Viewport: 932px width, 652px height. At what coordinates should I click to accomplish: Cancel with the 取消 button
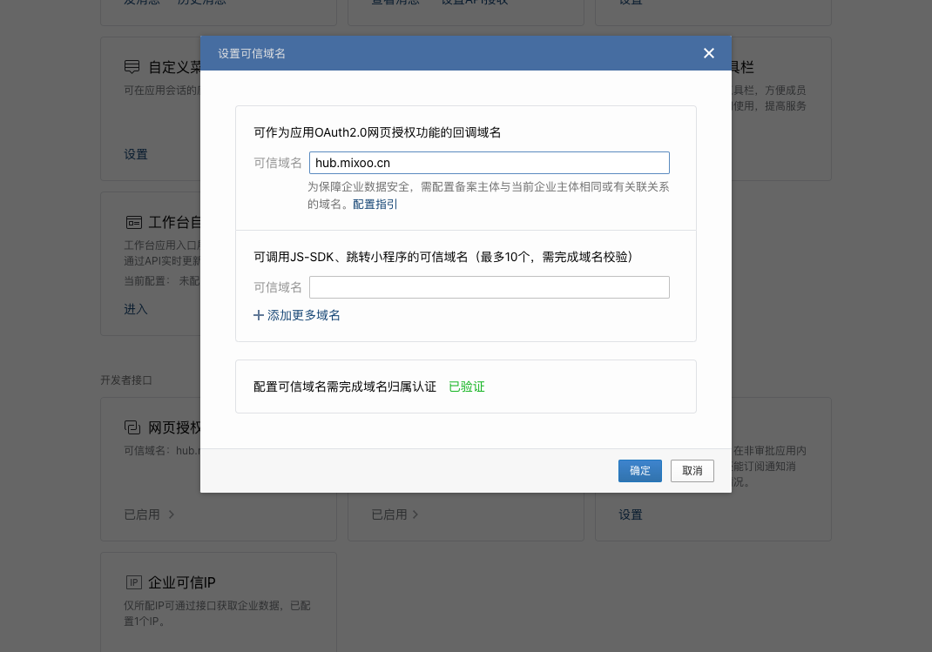pyautogui.click(x=692, y=471)
